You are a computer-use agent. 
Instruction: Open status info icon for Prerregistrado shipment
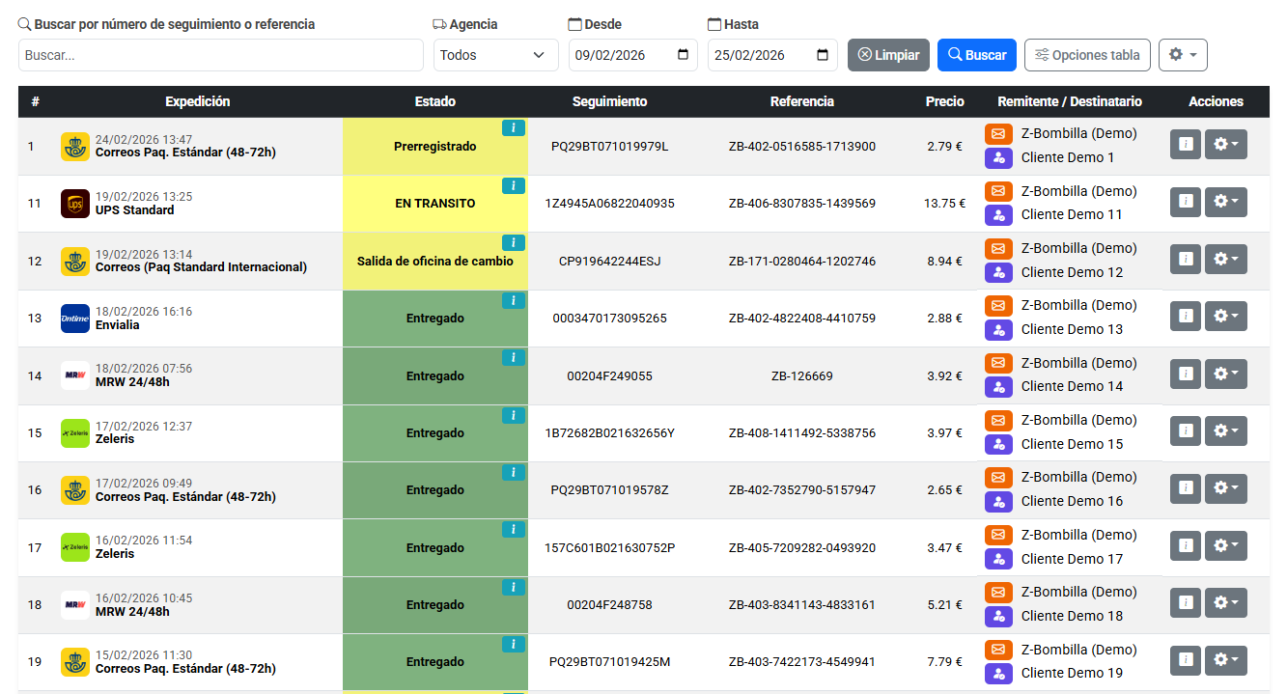[514, 127]
